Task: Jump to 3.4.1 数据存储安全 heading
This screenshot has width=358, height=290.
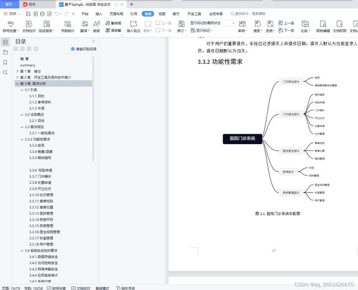Action: (44, 256)
